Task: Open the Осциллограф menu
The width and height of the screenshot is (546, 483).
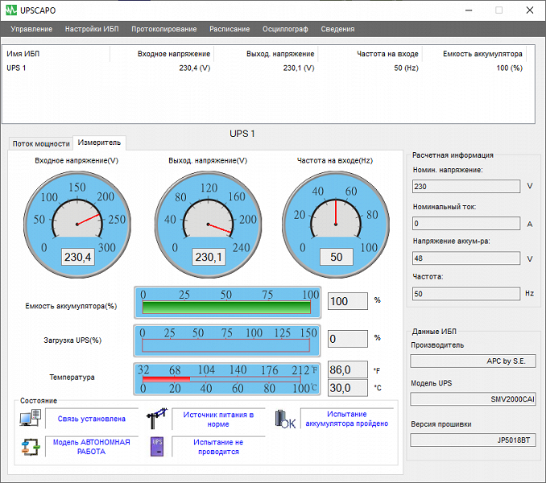Action: coord(285,29)
